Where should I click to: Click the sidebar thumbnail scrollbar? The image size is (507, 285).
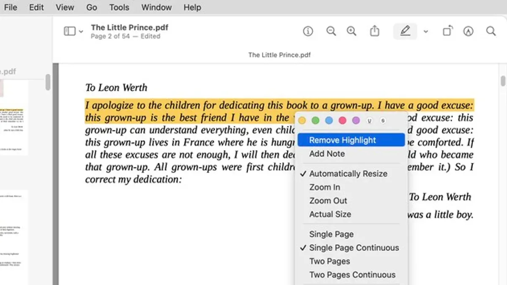(x=48, y=82)
